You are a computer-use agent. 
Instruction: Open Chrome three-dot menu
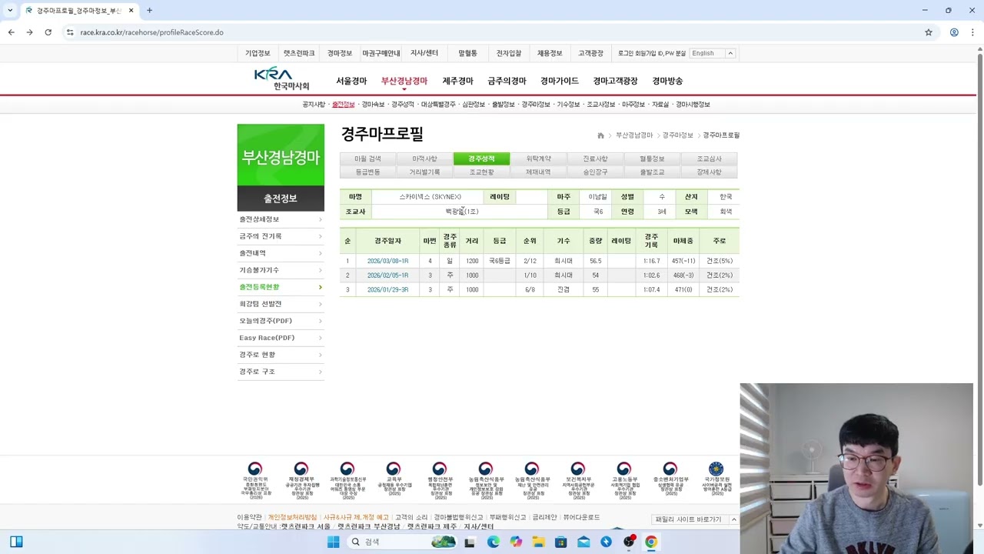[x=972, y=32]
